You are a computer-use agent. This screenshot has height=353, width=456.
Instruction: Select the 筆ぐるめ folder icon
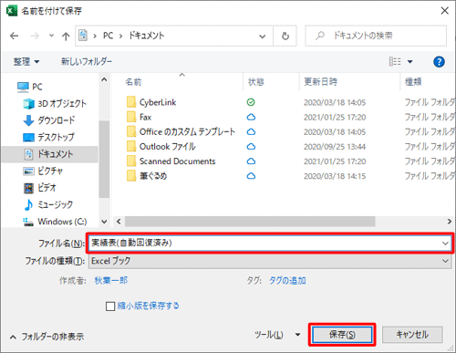(x=131, y=176)
